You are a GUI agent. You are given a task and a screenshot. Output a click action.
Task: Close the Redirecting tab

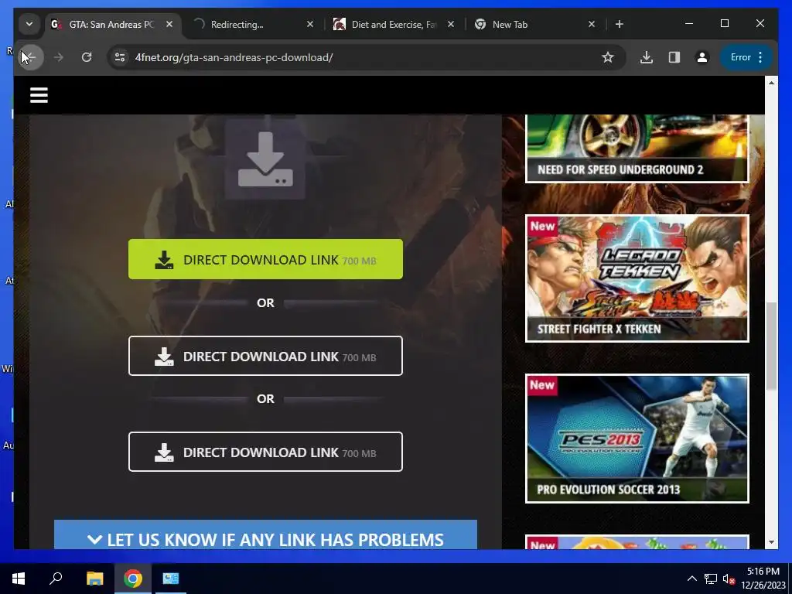pos(310,24)
